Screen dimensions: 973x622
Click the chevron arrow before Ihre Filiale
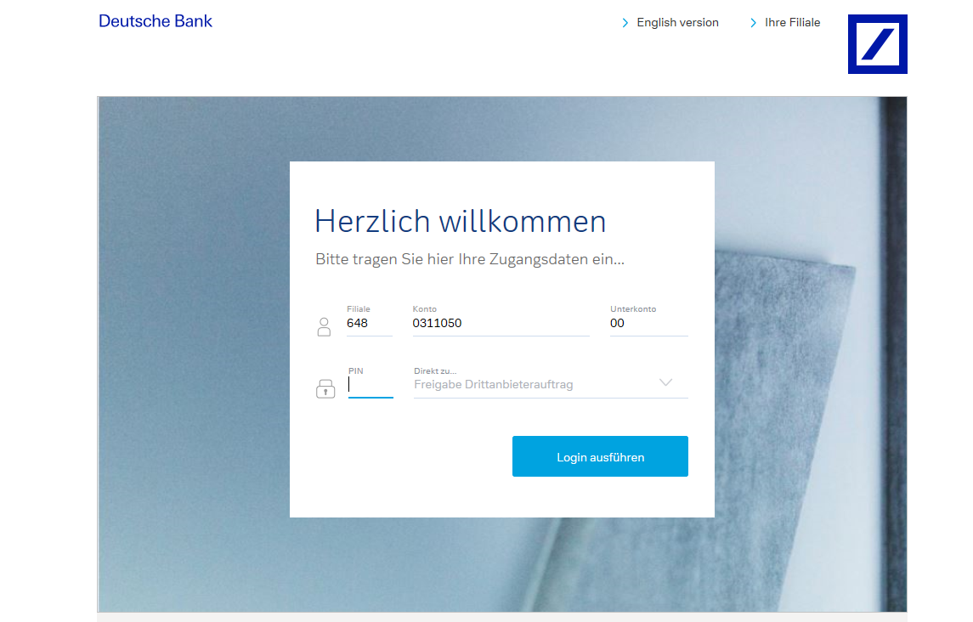click(753, 23)
